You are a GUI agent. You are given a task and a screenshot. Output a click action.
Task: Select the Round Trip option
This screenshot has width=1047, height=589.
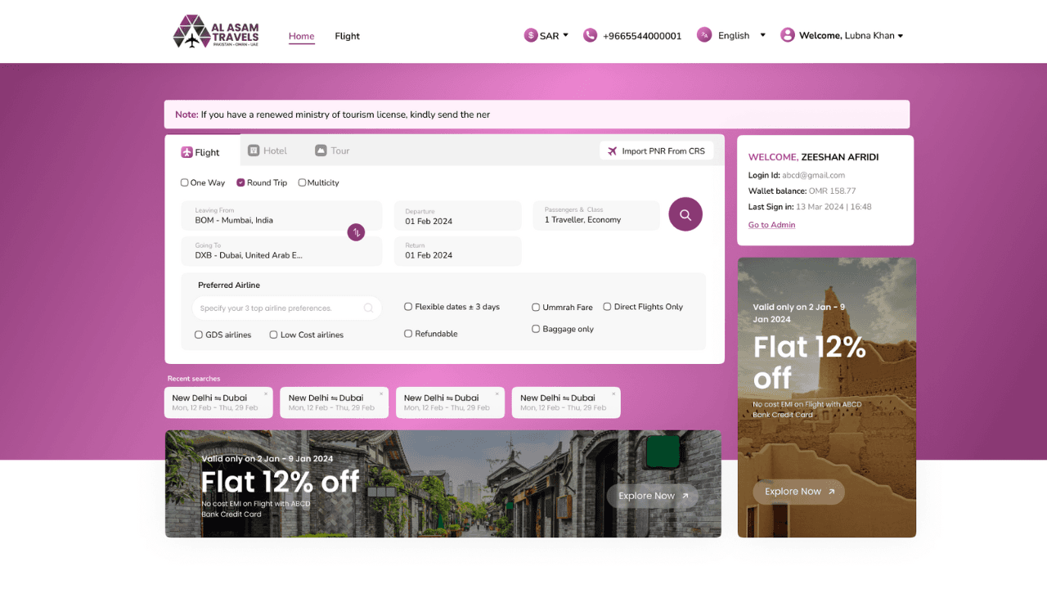(x=262, y=183)
